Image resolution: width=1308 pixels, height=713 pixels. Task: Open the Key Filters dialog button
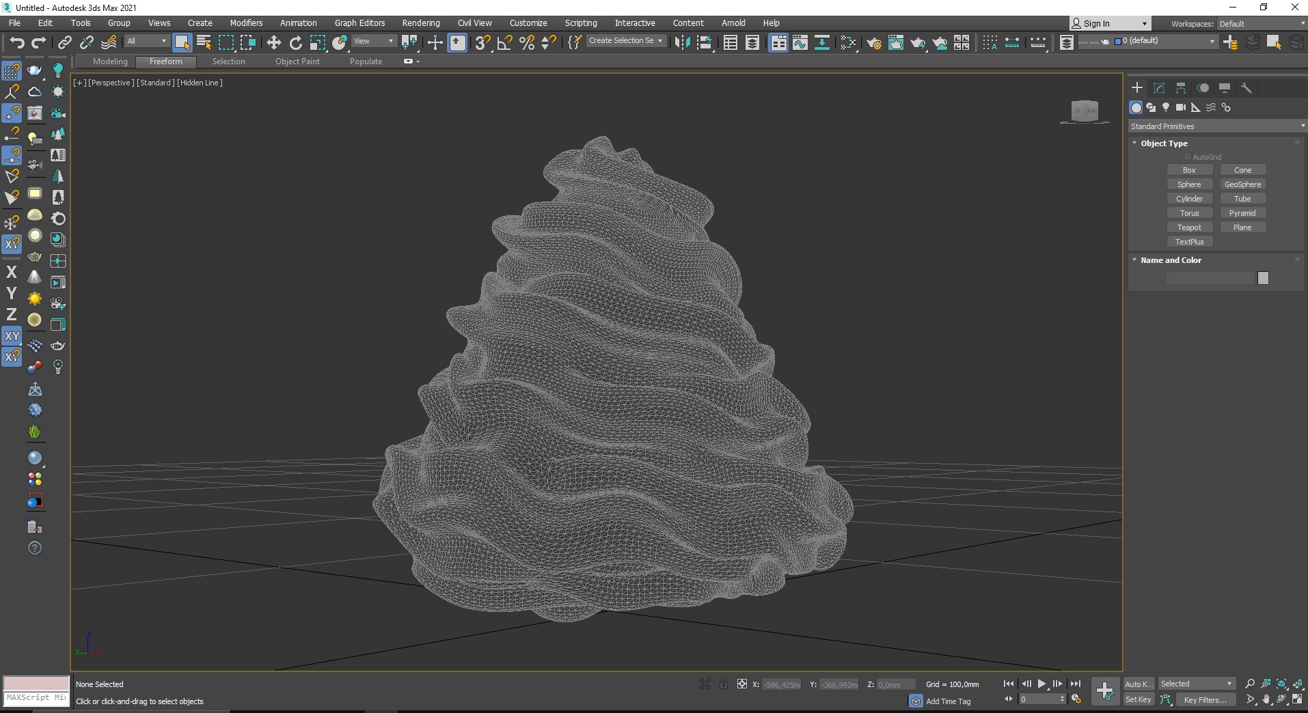[1205, 699]
